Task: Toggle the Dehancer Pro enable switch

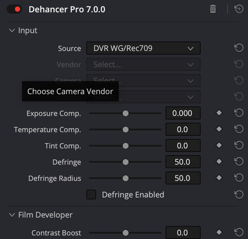Action: 14,9
